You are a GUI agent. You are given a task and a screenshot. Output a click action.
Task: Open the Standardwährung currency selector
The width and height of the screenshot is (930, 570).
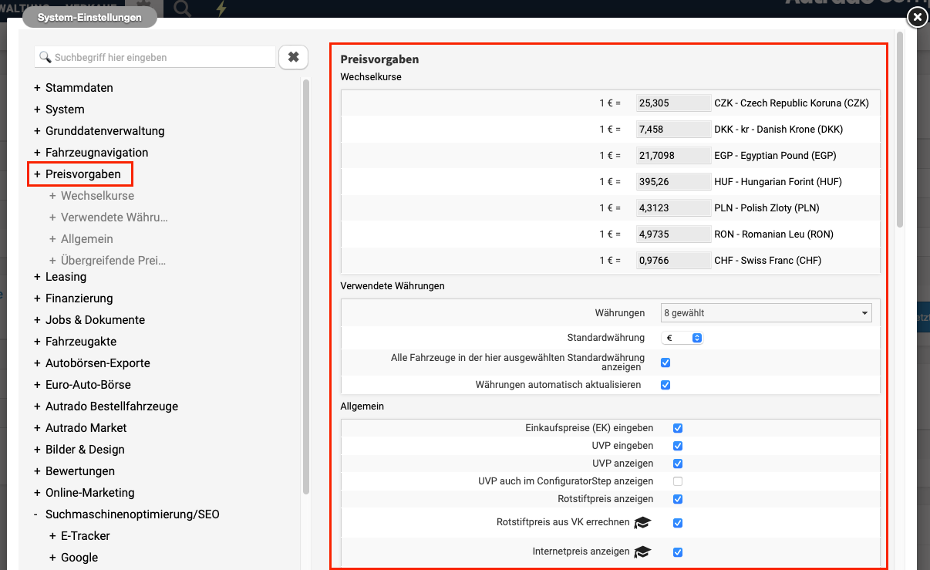click(x=682, y=338)
